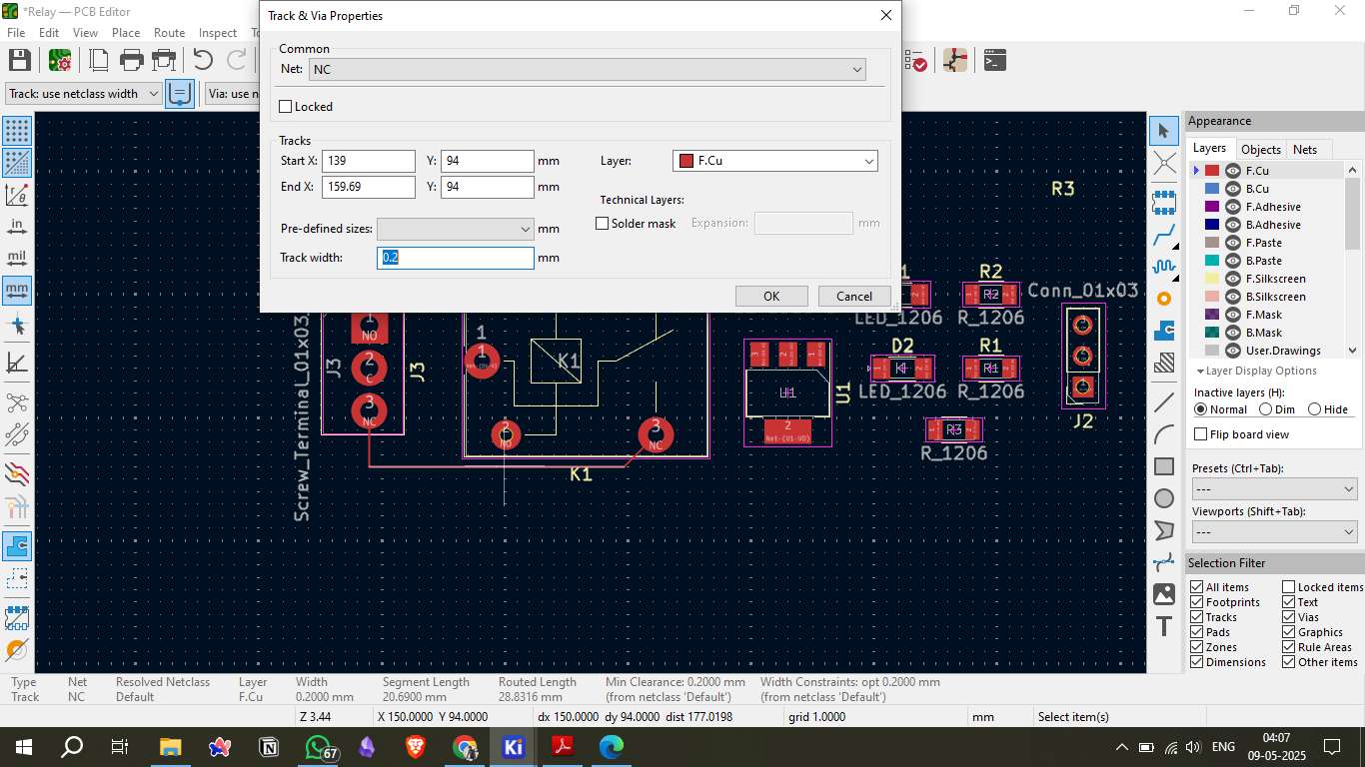Click OK in Track & Via Properties
This screenshot has width=1365, height=767.
pos(771,296)
